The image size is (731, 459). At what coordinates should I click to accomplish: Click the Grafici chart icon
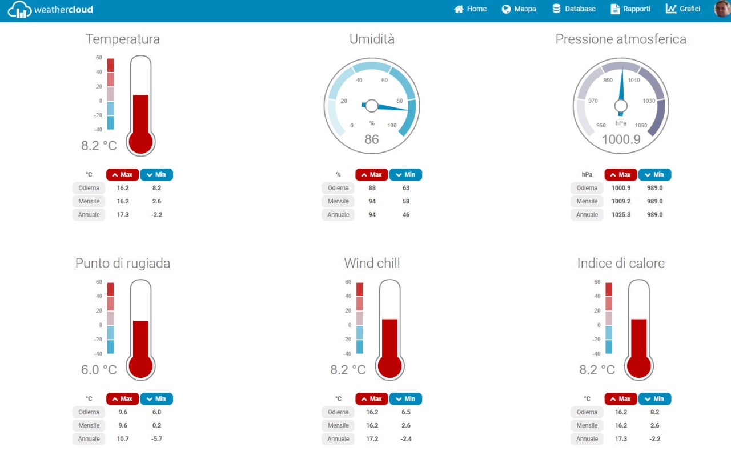[671, 9]
